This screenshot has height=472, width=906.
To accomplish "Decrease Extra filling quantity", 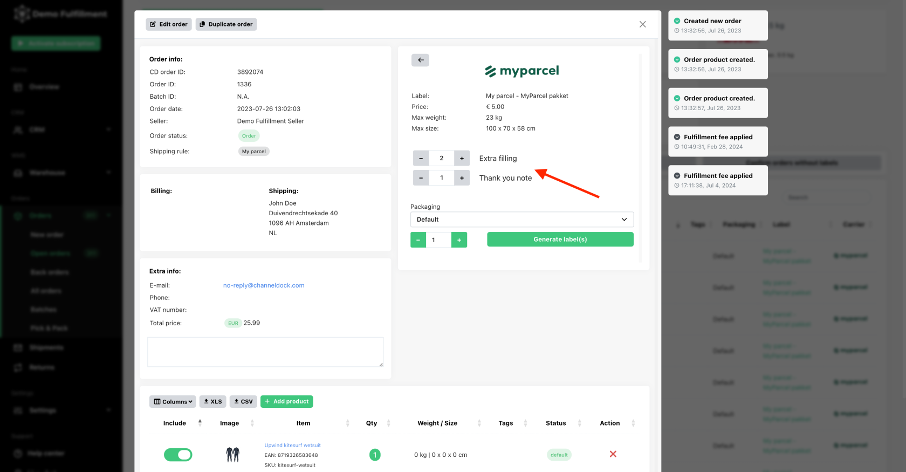I will [421, 158].
